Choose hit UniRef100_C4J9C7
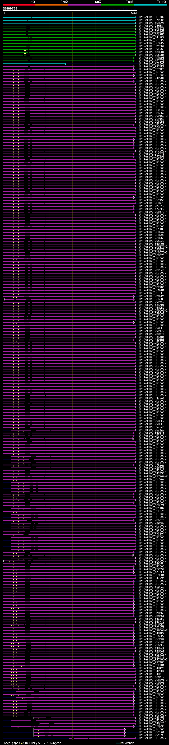 pyautogui.click(x=151, y=37)
